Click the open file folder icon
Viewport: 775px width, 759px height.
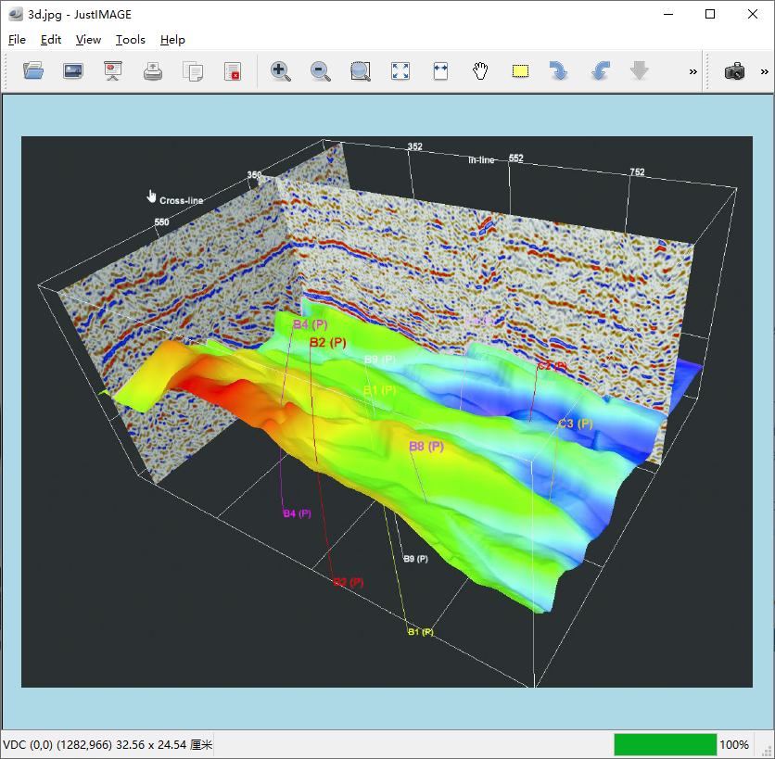pos(33,71)
